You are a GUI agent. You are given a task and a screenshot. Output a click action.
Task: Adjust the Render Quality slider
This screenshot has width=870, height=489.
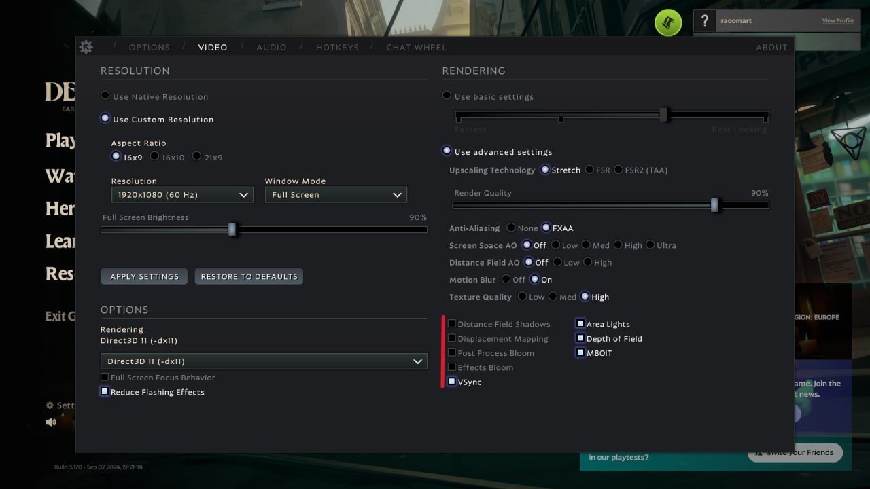[x=610, y=205]
